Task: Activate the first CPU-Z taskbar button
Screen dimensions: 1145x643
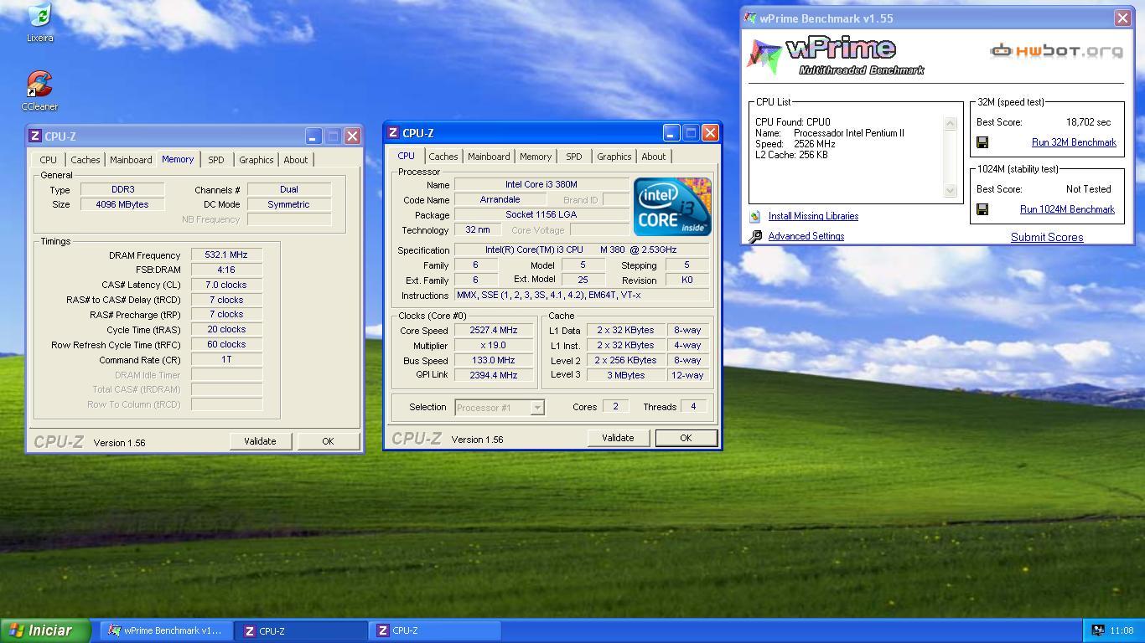Action: pyautogui.click(x=303, y=630)
